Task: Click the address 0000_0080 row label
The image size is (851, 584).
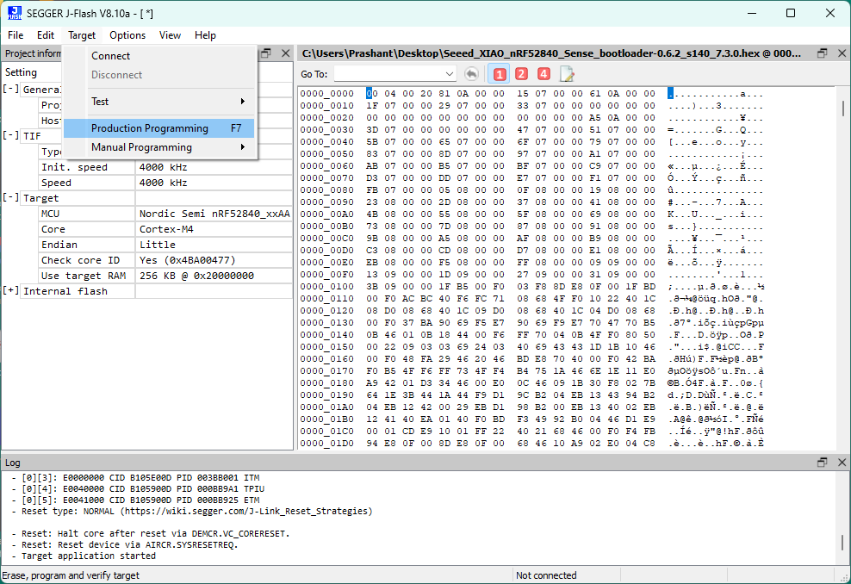Action: pos(326,190)
